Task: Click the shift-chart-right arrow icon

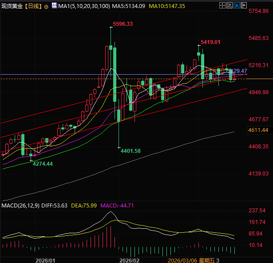Action: (244, 6)
